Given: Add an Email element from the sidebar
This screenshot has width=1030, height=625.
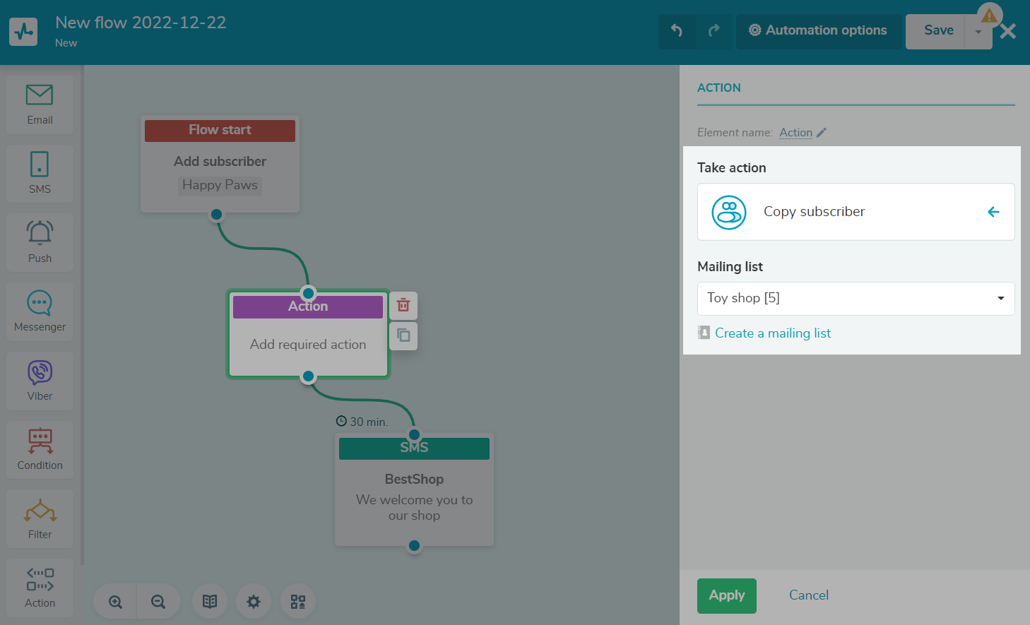Looking at the screenshot, I should (40, 104).
